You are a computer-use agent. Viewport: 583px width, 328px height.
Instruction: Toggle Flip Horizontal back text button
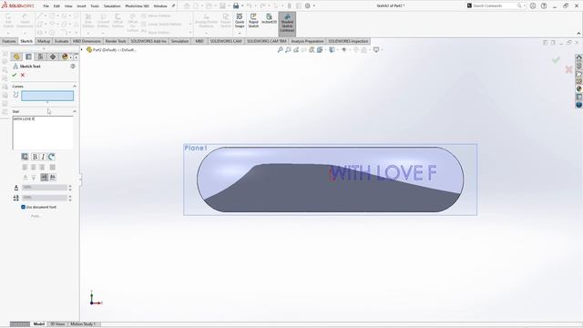pos(53,177)
